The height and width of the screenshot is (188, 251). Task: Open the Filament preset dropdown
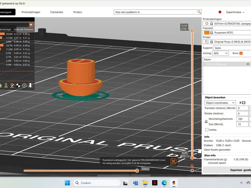pos(227,33)
